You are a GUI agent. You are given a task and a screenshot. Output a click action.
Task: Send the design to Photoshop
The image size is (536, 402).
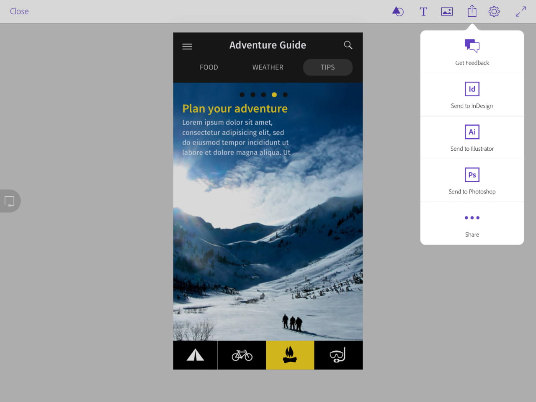pyautogui.click(x=472, y=180)
